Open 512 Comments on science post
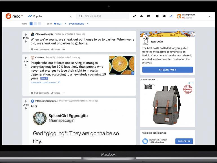The width and height of the screenshot is (217, 163). [40, 93]
